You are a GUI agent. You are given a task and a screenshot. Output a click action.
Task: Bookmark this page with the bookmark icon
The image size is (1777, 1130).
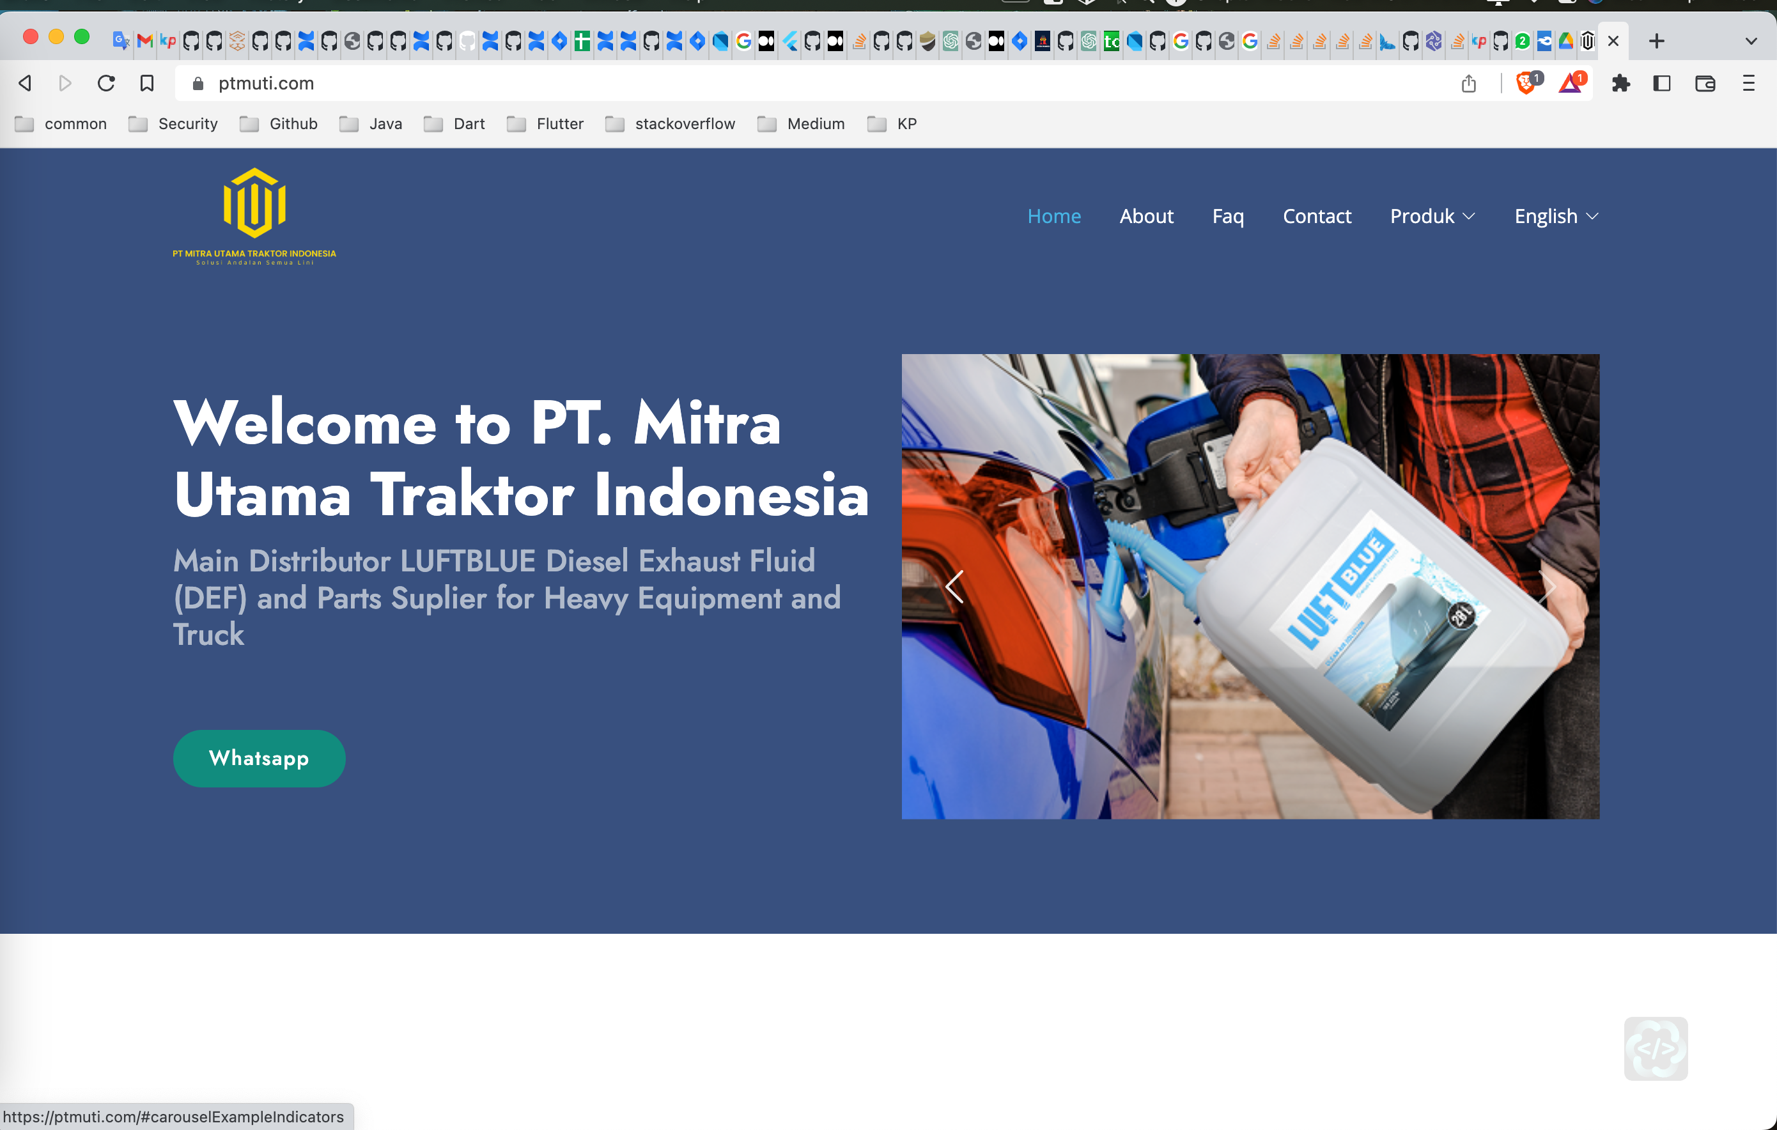(147, 83)
